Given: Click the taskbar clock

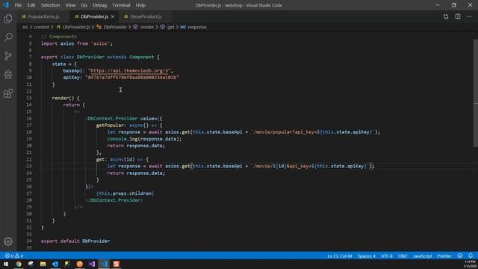Looking at the screenshot, I should (471, 264).
